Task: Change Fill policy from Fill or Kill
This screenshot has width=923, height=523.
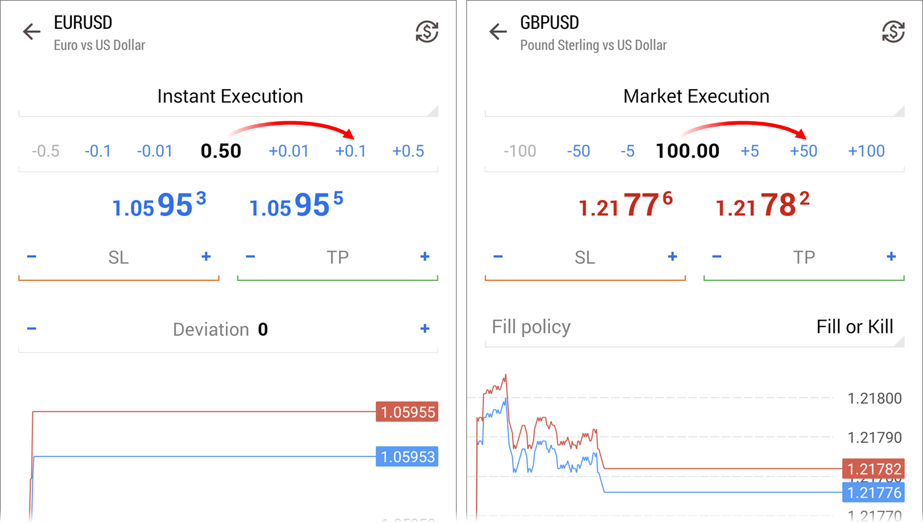Action: (855, 327)
